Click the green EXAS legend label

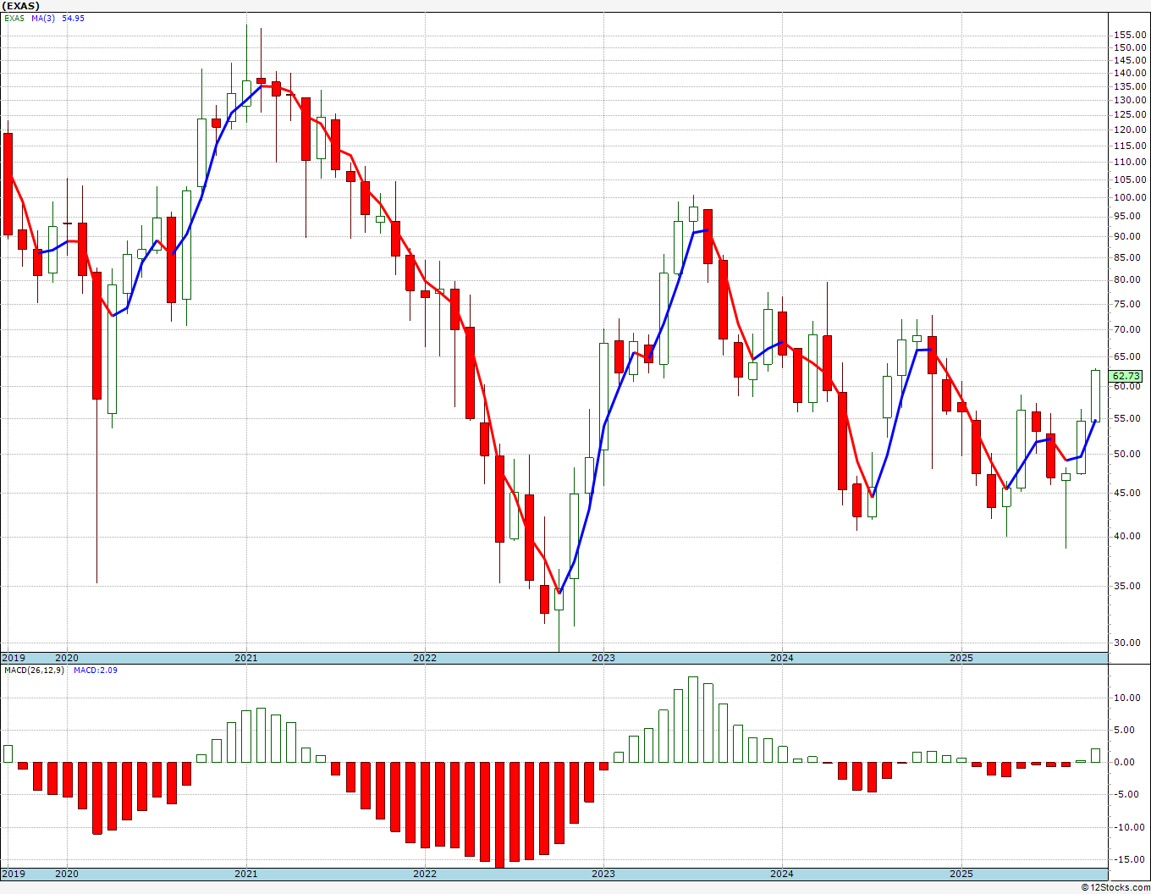tap(14, 18)
